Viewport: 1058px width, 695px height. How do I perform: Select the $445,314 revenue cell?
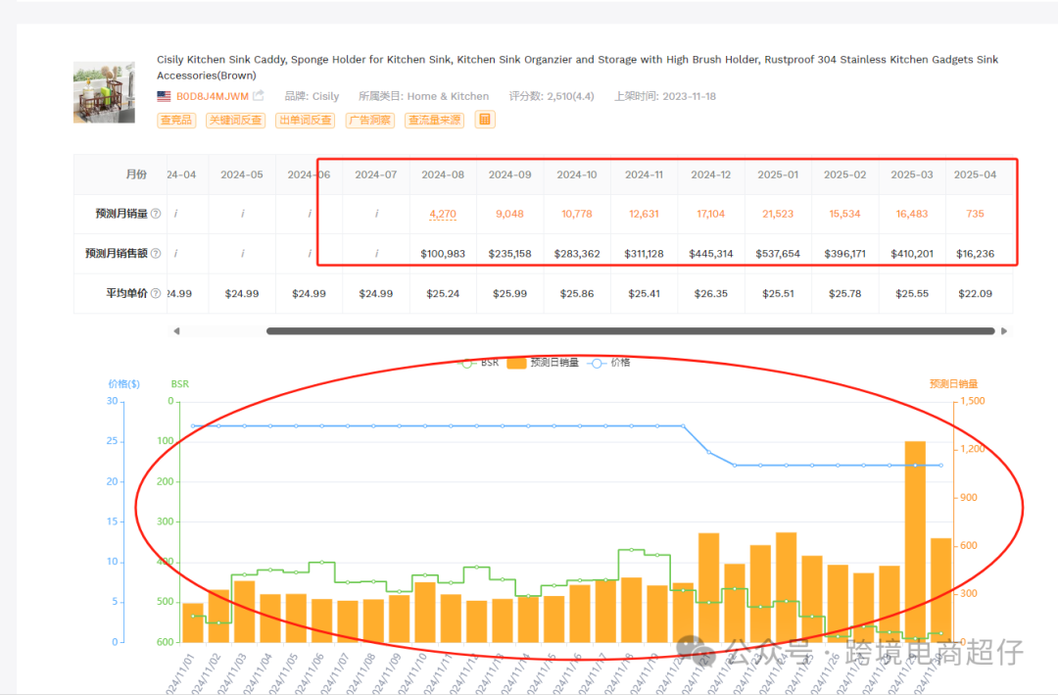[710, 254]
